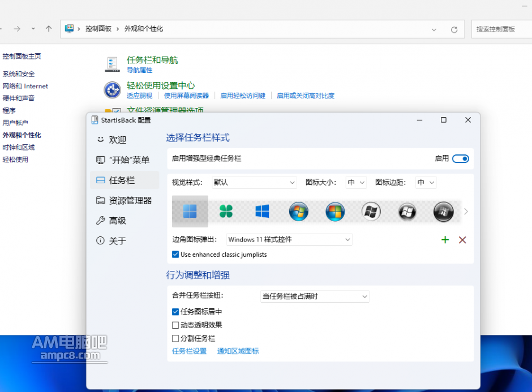Open the 边角图标弹出 dropdown
This screenshot has width=532, height=392.
pos(289,239)
